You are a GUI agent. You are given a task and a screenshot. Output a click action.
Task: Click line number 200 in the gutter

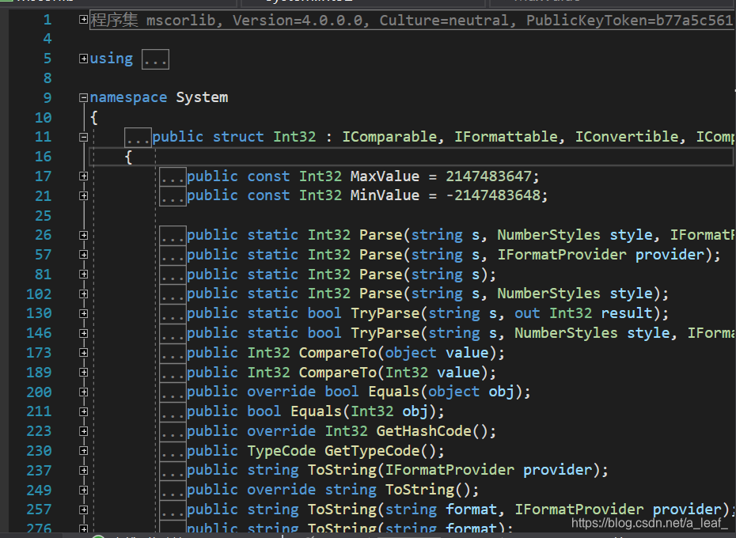click(x=39, y=392)
